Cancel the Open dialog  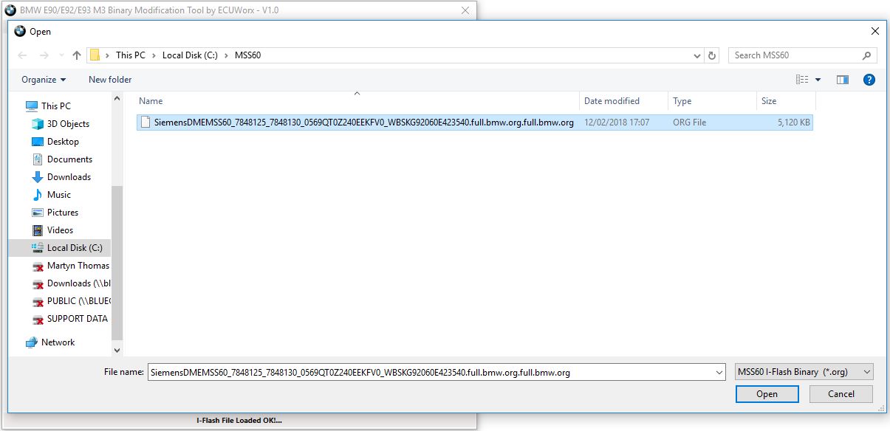coord(841,394)
